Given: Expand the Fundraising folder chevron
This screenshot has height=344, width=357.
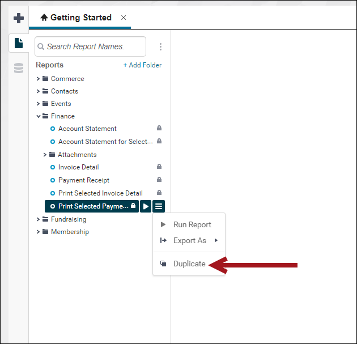Looking at the screenshot, I should [38, 219].
